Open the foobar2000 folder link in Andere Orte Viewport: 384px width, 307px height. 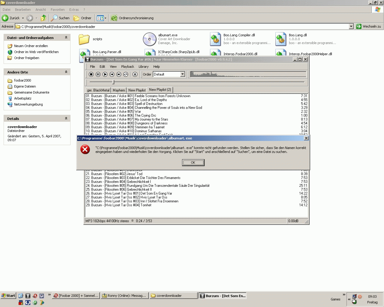pyautogui.click(x=22, y=80)
